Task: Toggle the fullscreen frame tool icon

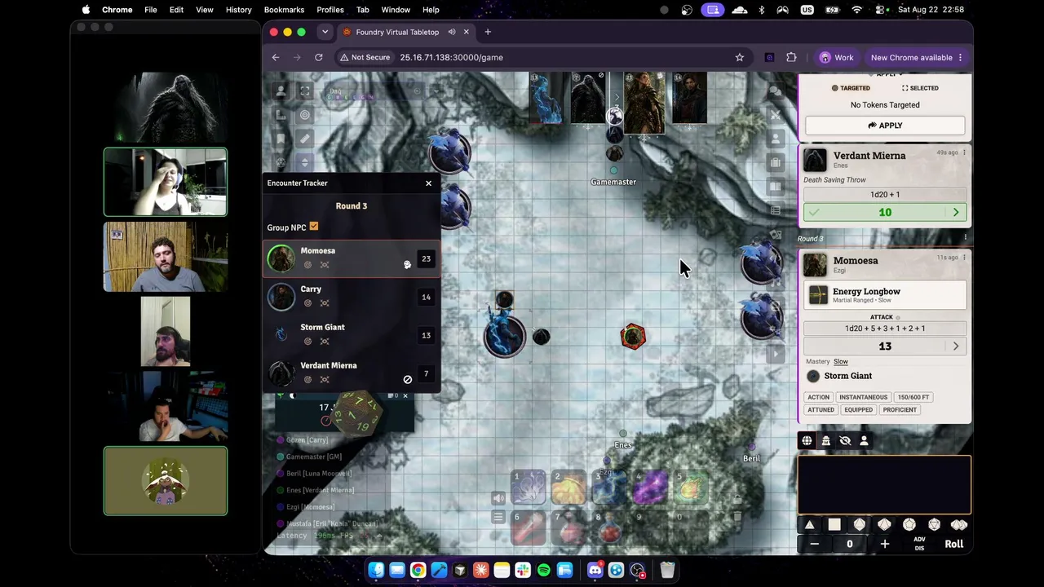Action: coord(305,90)
